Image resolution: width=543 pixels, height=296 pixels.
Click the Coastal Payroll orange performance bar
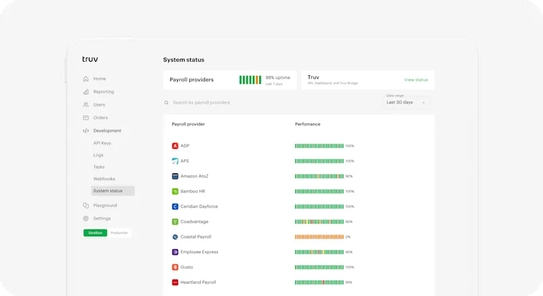coord(319,237)
